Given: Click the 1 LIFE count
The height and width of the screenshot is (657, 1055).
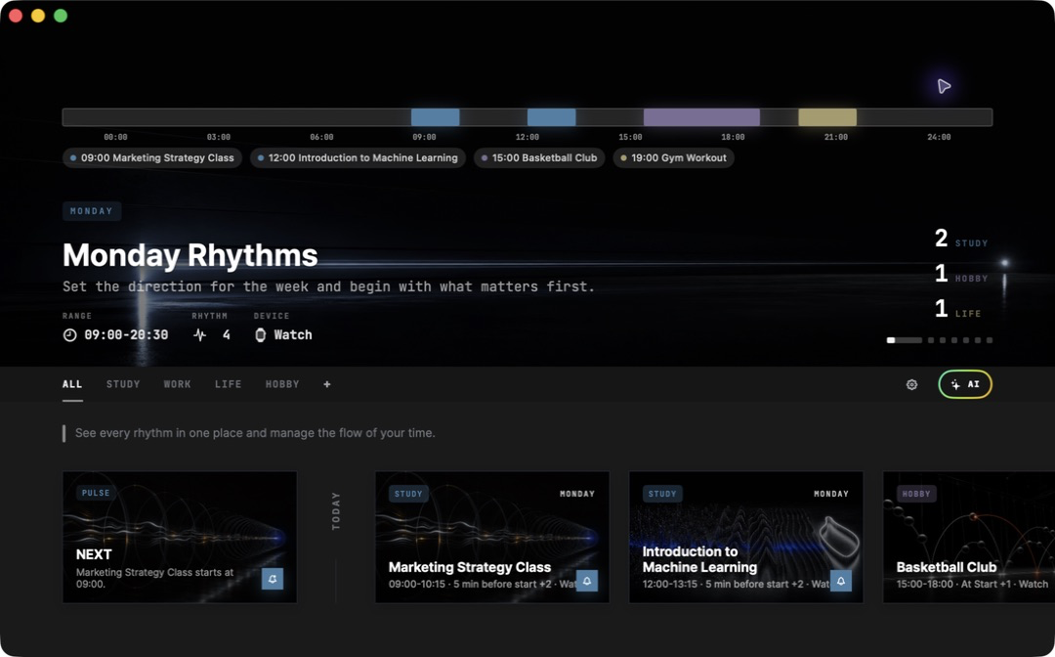Looking at the screenshot, I should point(958,308).
